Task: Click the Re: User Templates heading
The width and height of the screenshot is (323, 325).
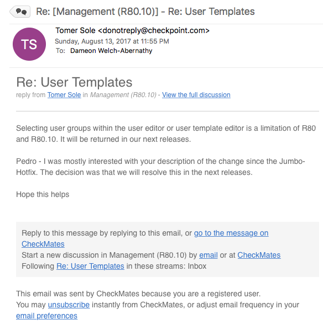Action: tap(74, 82)
